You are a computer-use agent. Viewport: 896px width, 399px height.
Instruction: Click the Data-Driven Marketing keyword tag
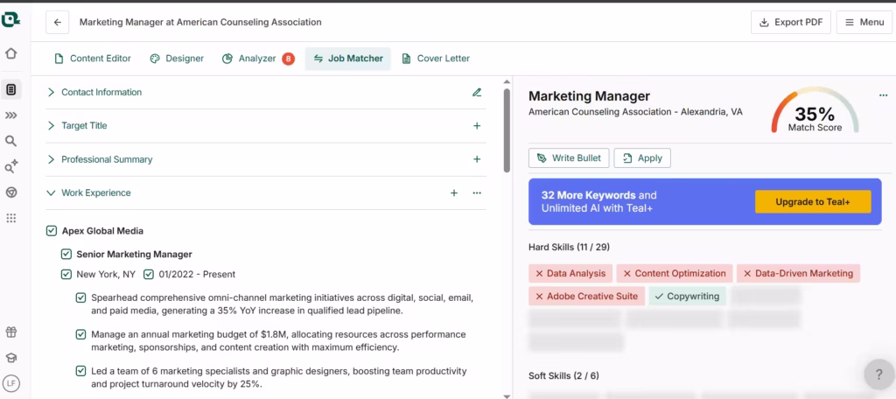(798, 273)
